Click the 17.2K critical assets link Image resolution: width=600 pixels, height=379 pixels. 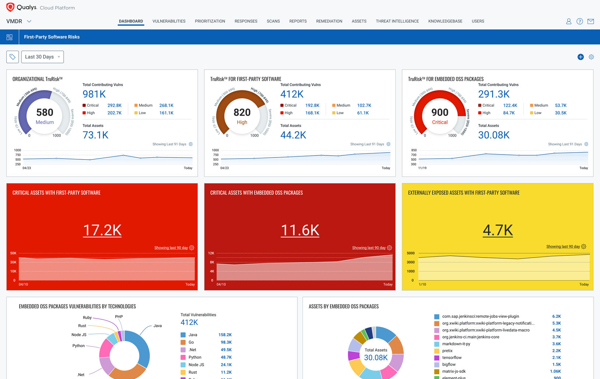(102, 230)
